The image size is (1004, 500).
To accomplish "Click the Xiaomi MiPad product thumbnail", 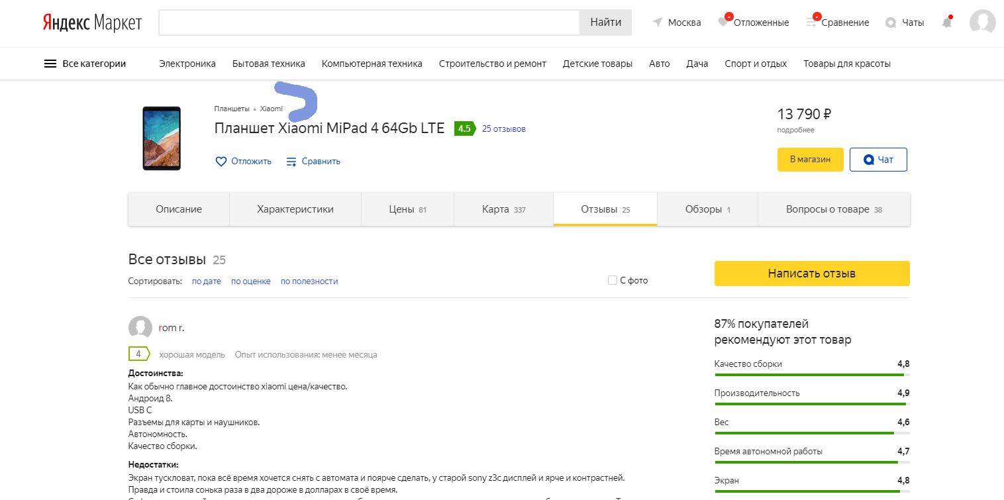I will click(162, 138).
